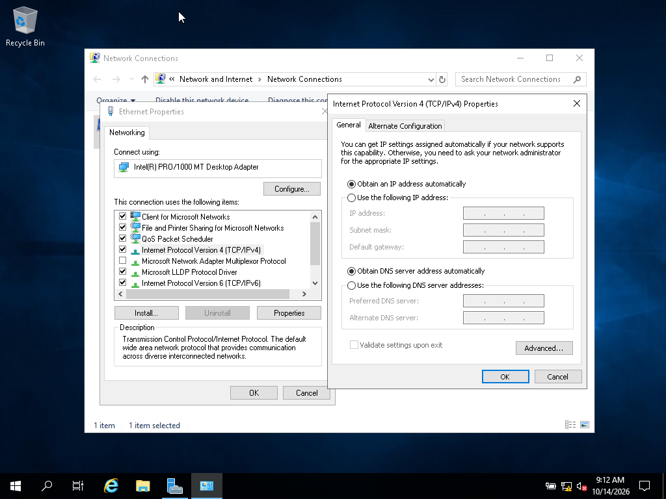Viewport: 666px width, 499px height.
Task: Open recent locations dropdown arrow
Action: (131, 79)
